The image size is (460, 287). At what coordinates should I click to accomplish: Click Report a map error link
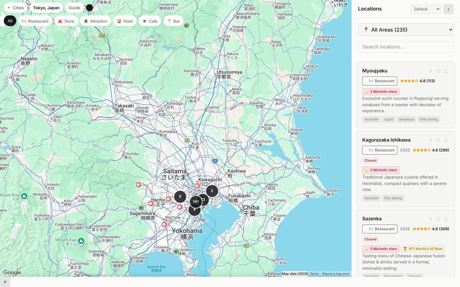point(336,274)
